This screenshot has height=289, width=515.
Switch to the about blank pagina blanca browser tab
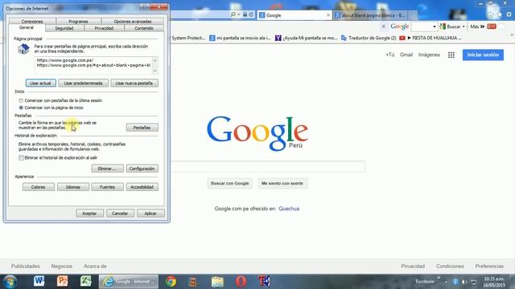(371, 15)
